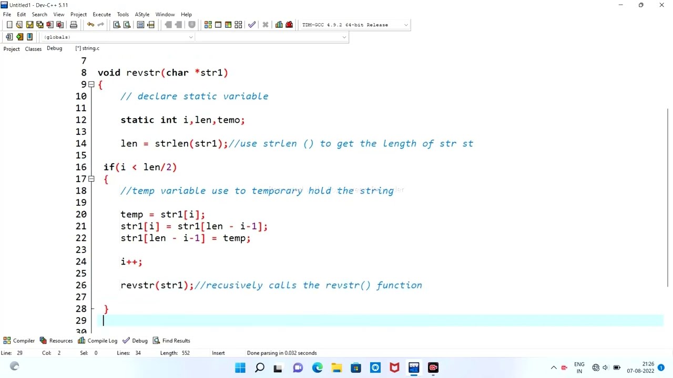Click the editor vertical scrollbar
Image resolution: width=673 pixels, height=378 pixels.
point(669,197)
